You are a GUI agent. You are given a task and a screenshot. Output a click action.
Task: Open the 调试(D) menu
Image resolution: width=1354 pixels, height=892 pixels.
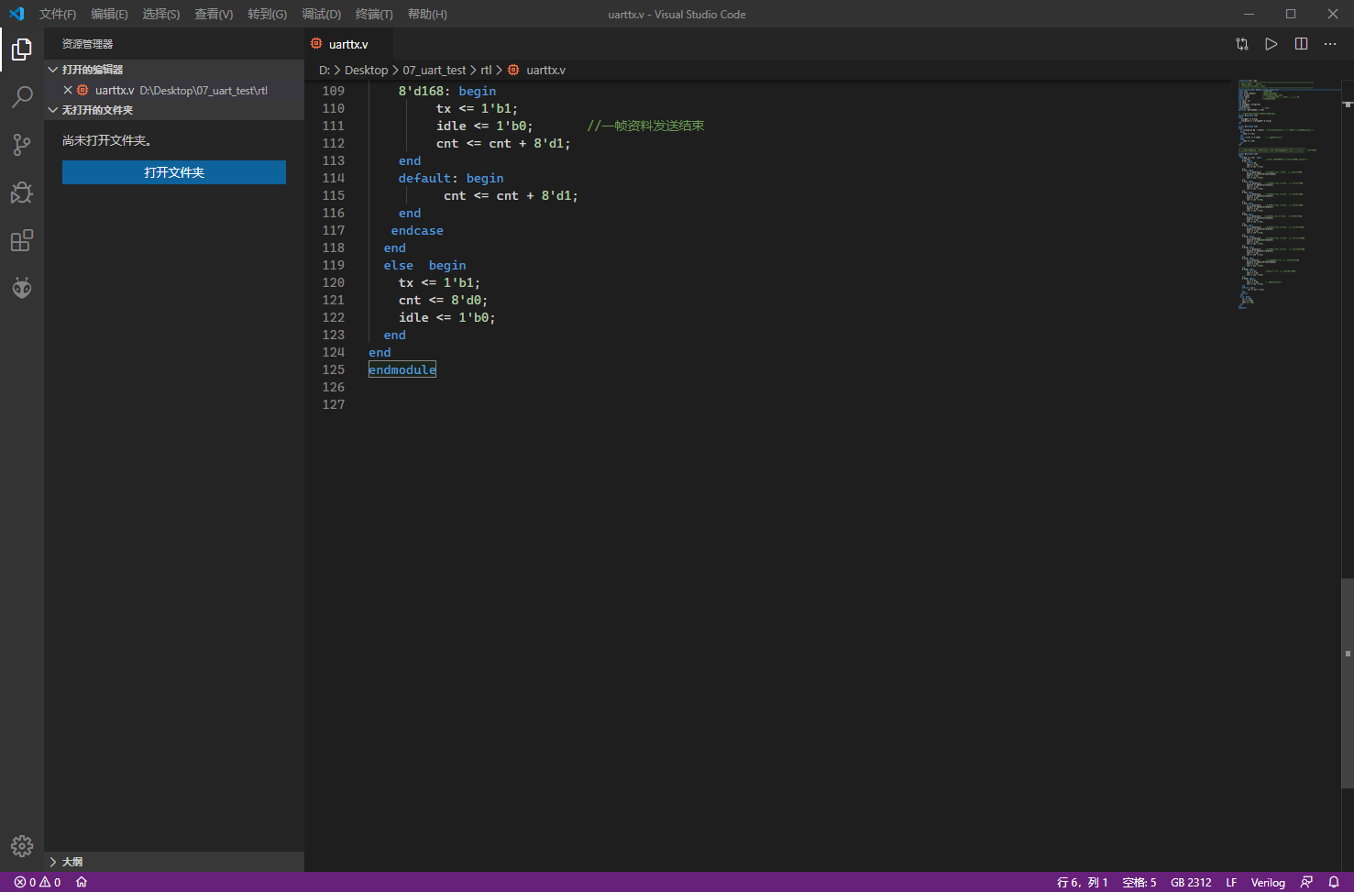coord(322,14)
